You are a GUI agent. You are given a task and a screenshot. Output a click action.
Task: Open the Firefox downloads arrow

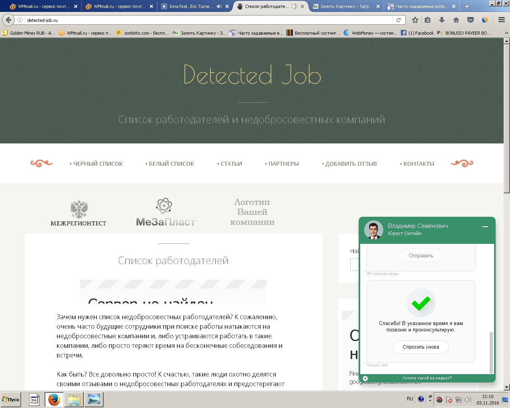pyautogui.click(x=442, y=20)
